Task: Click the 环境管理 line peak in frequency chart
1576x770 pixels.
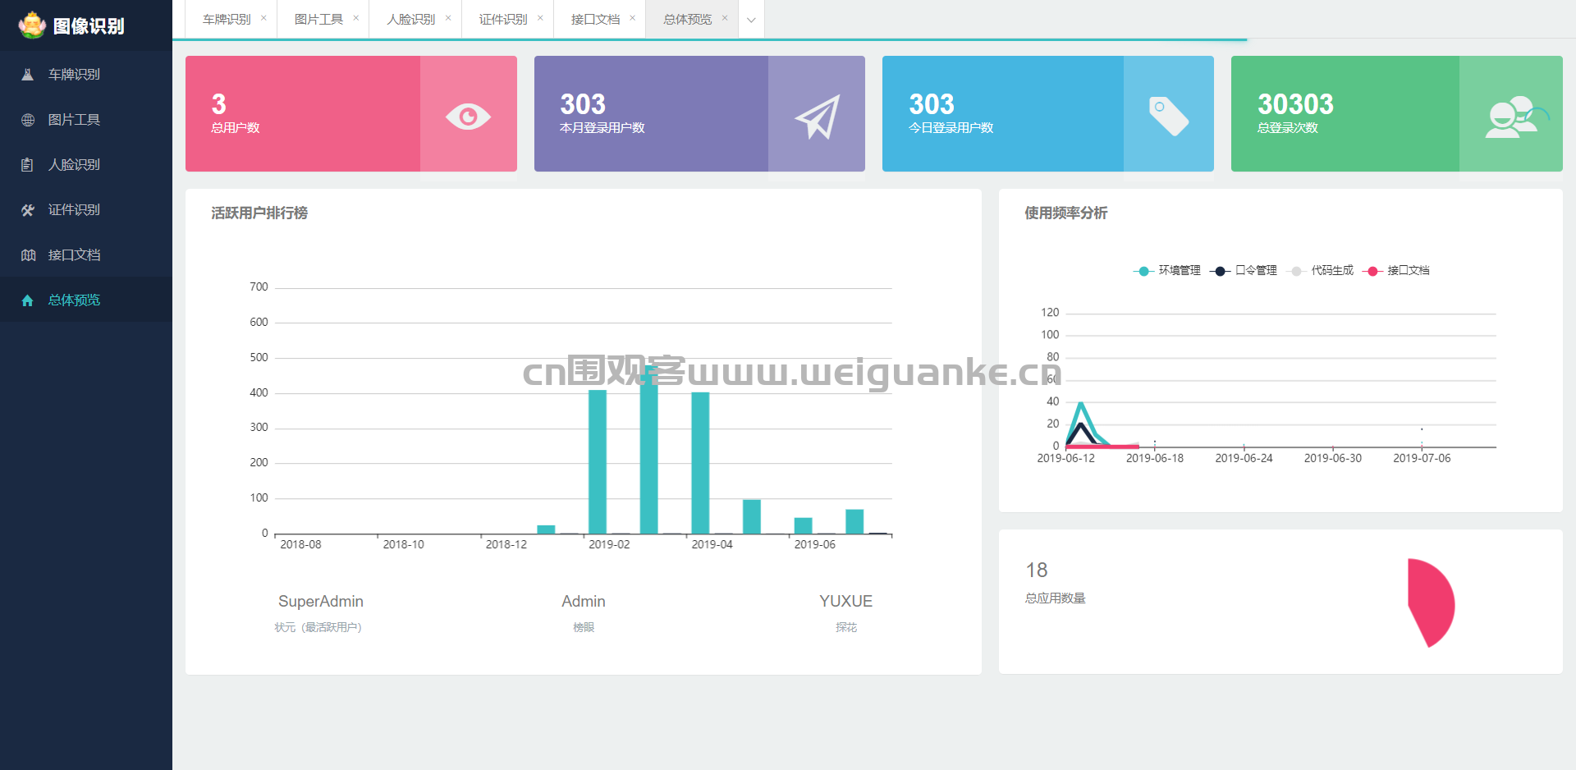Action: 1081,403
